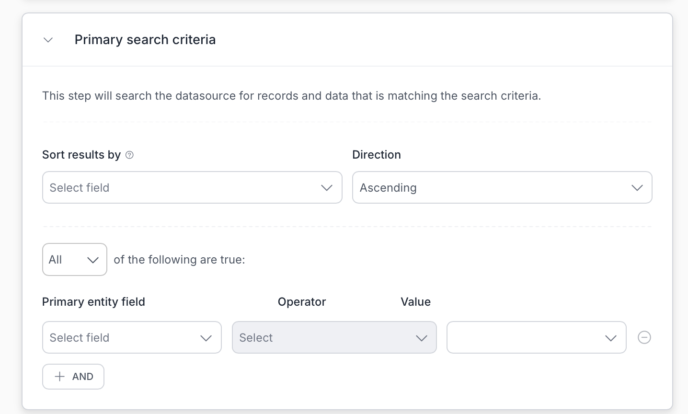Click the Sort results by label

tap(81, 155)
